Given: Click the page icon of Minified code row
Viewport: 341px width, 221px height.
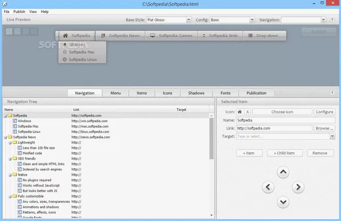Looking at the screenshot, I should pos(19,153).
